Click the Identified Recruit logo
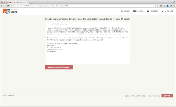The width and height of the screenshot is (176, 107). pyautogui.click(x=11, y=11)
